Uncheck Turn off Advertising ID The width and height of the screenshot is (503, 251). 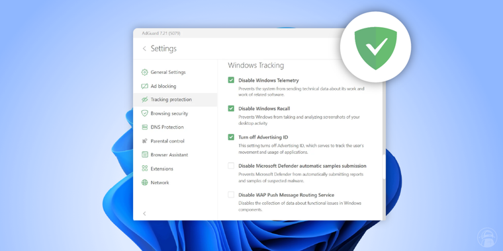click(231, 137)
